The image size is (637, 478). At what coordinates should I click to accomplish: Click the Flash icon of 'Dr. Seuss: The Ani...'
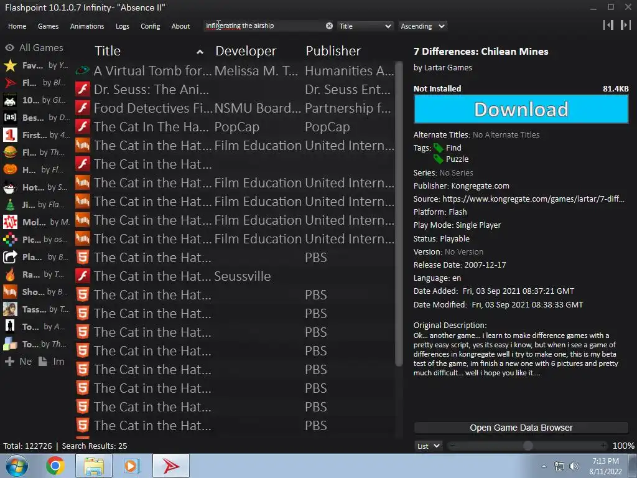83,89
